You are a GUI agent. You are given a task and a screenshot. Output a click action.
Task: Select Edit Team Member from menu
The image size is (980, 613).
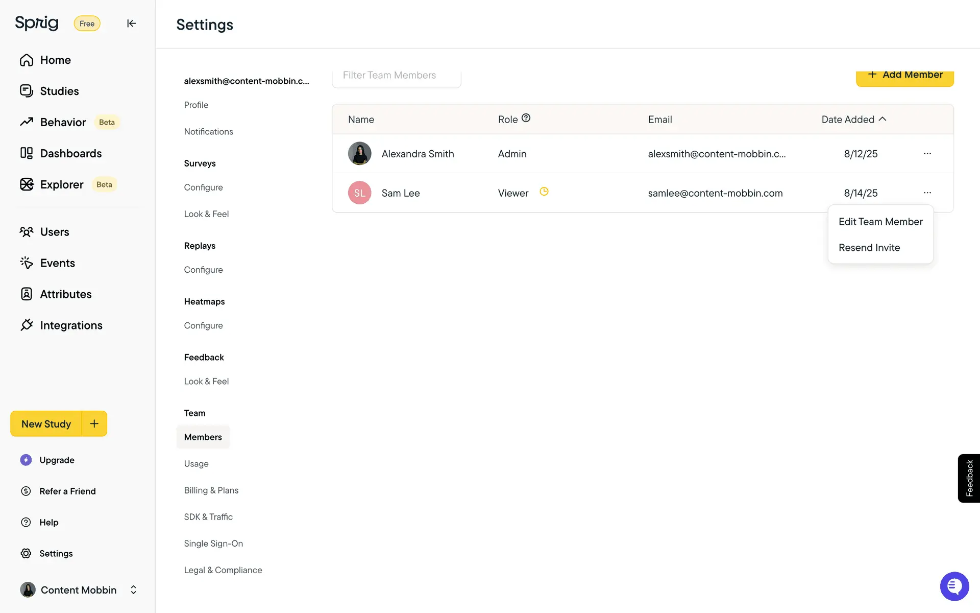click(880, 222)
